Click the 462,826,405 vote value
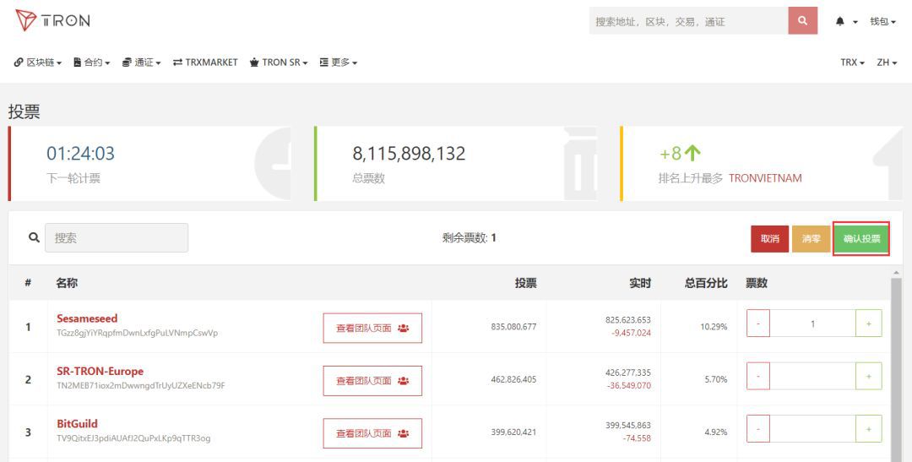 pos(513,379)
